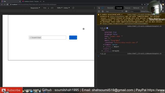Click the cookie warning triangle icon
165x93 pixels.
coord(98,14)
